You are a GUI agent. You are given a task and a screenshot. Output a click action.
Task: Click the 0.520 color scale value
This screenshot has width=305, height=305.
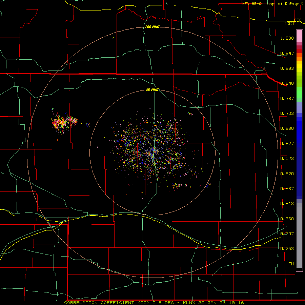tap(287, 174)
